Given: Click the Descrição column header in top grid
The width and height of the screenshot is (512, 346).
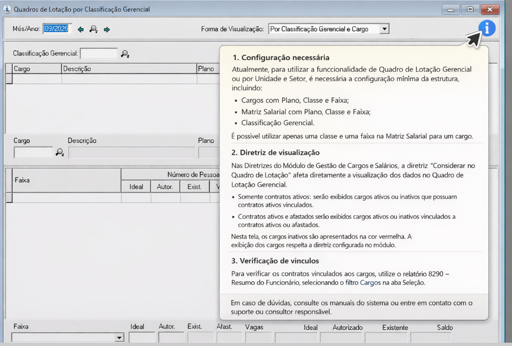Looking at the screenshot, I should click(129, 69).
